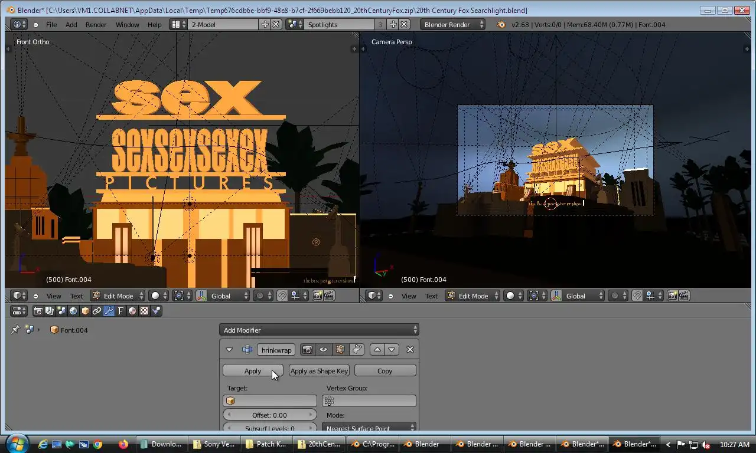Click the Target object field
The height and width of the screenshot is (453, 756).
click(x=270, y=401)
